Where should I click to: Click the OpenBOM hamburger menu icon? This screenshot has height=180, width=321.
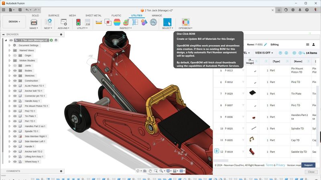(307, 44)
